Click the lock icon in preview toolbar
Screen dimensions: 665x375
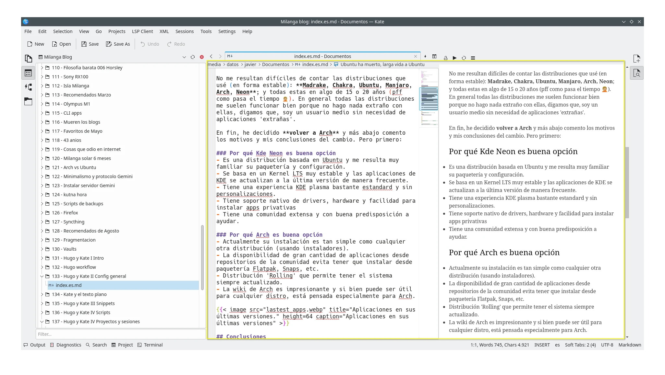[x=445, y=58]
